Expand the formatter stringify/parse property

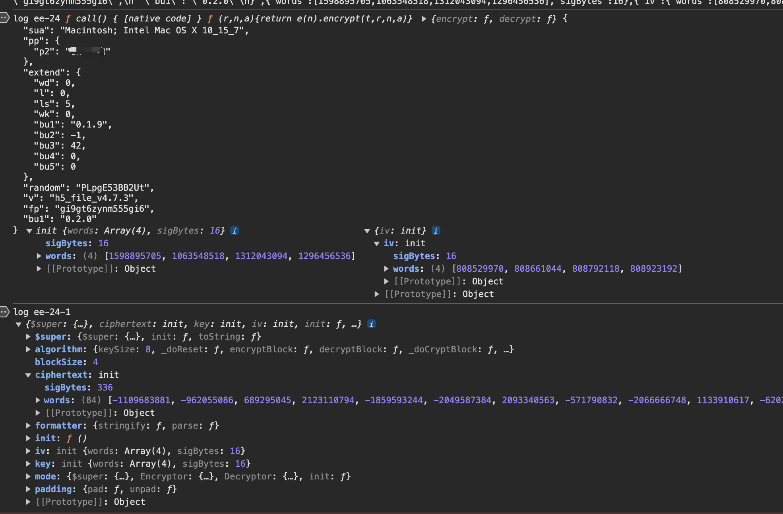click(x=28, y=426)
